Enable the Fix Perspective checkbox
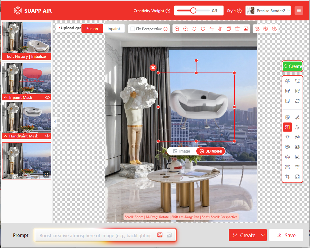Viewport: 310px width, 248px height. [x=132, y=29]
